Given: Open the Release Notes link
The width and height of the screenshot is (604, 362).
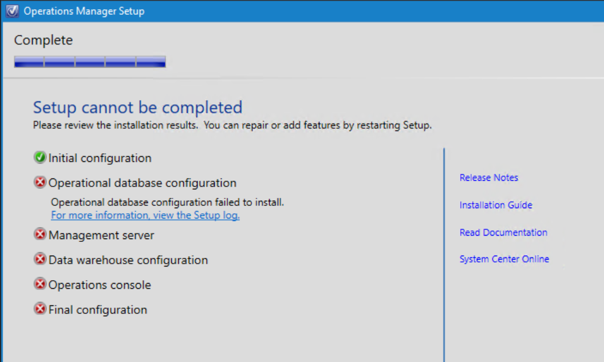Looking at the screenshot, I should [488, 177].
